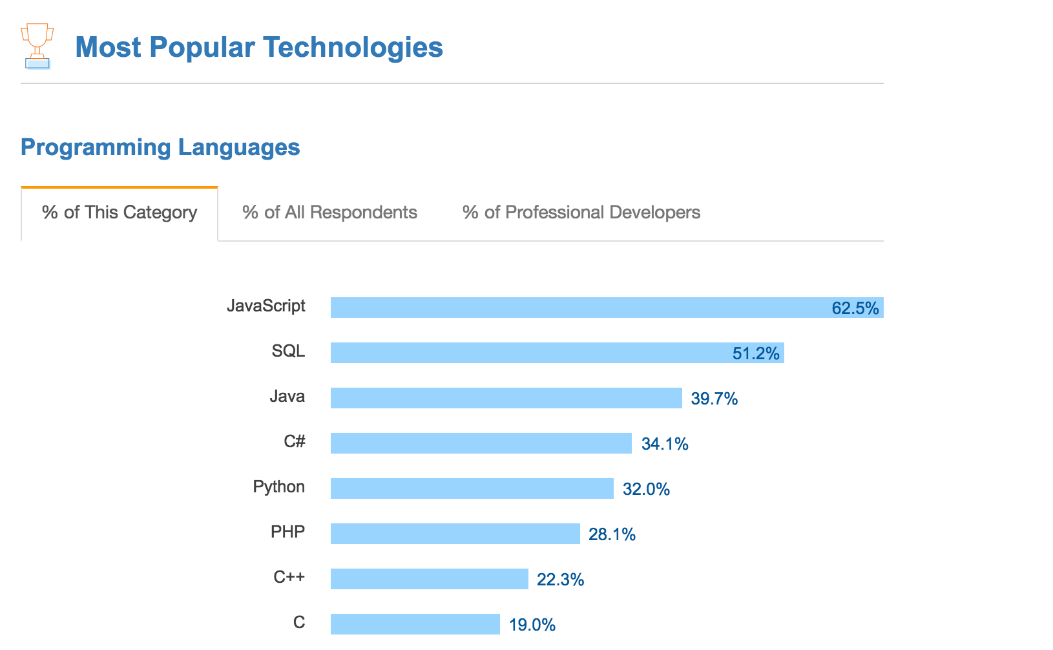Viewport: 1053px width, 650px height.
Task: Click the Python language label
Action: coord(278,487)
